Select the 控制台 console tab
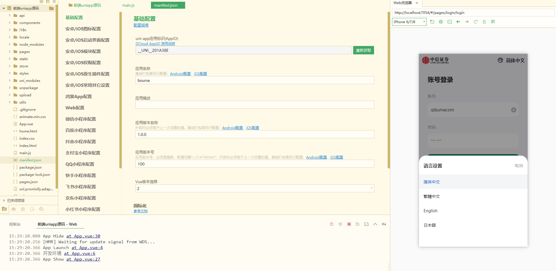This screenshot has width=556, height=271. click(15, 224)
